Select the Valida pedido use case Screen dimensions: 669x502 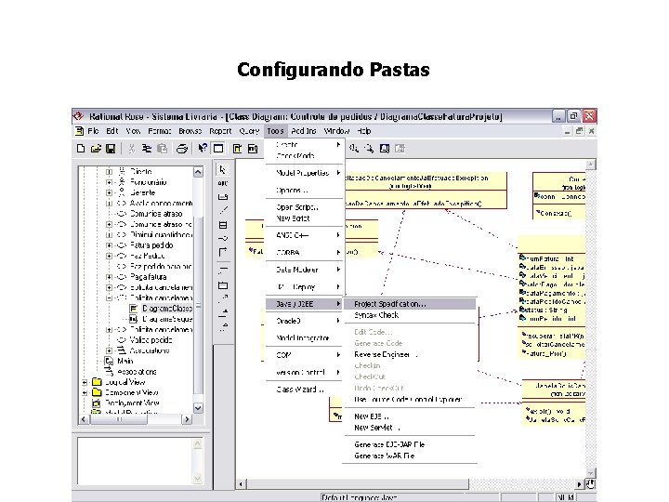(x=151, y=340)
